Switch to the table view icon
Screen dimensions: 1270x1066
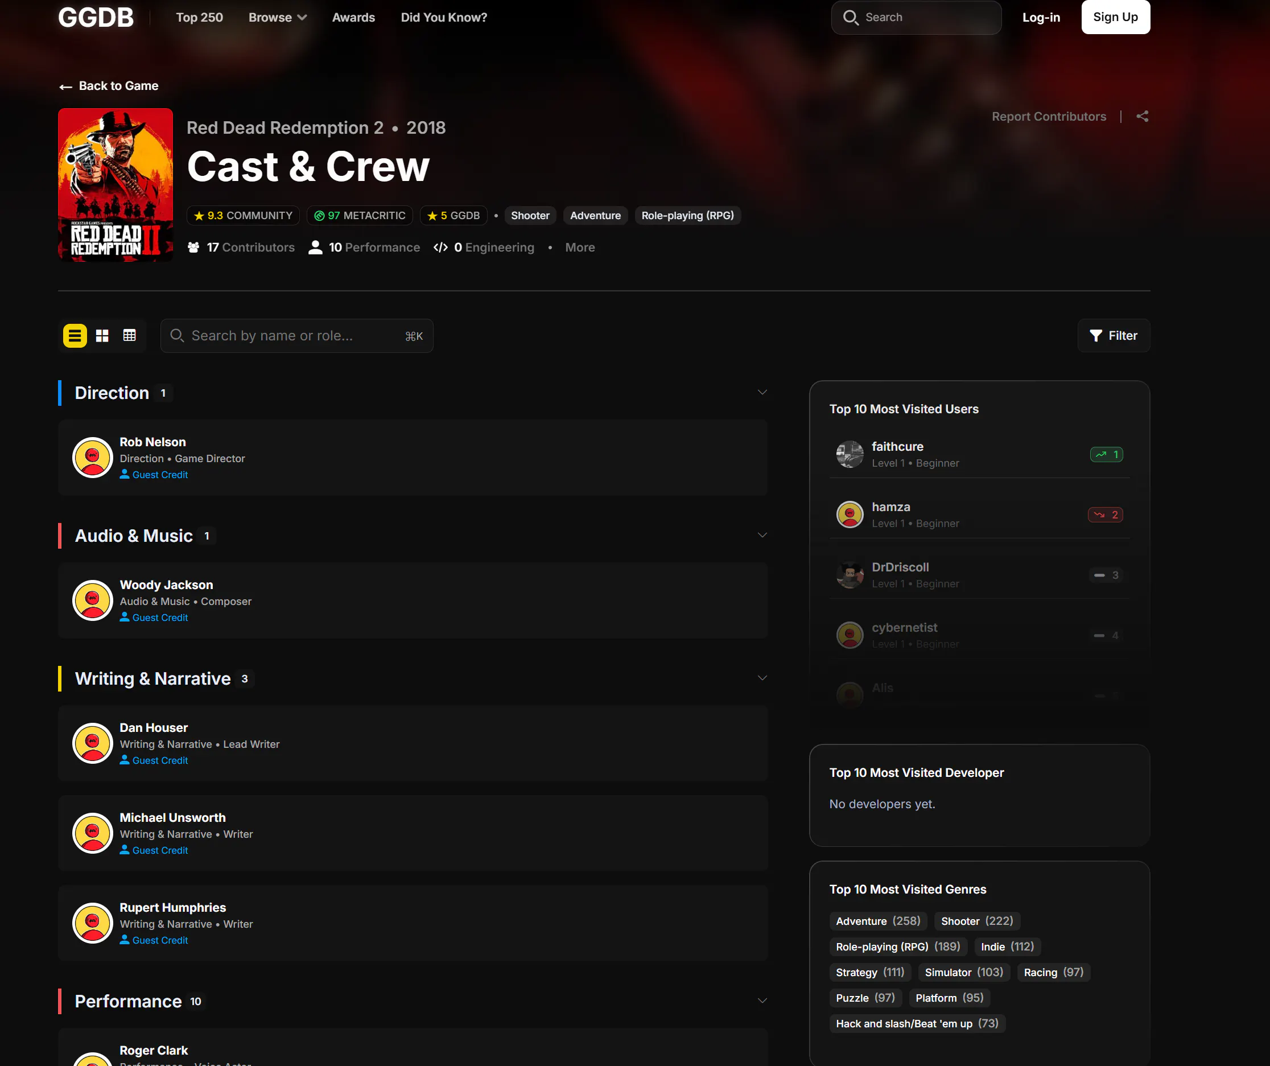point(129,336)
